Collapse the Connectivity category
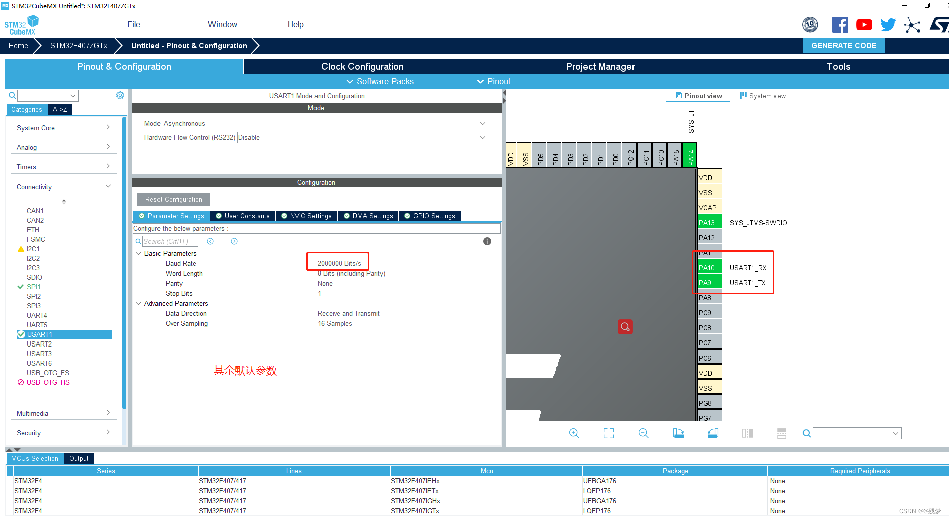Image resolution: width=949 pixels, height=519 pixels. 63,187
